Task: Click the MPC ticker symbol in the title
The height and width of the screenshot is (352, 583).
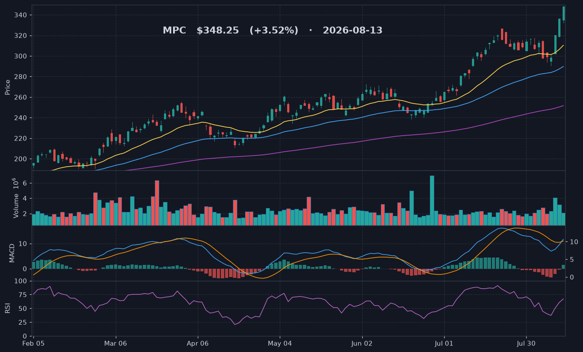Action: click(x=174, y=30)
